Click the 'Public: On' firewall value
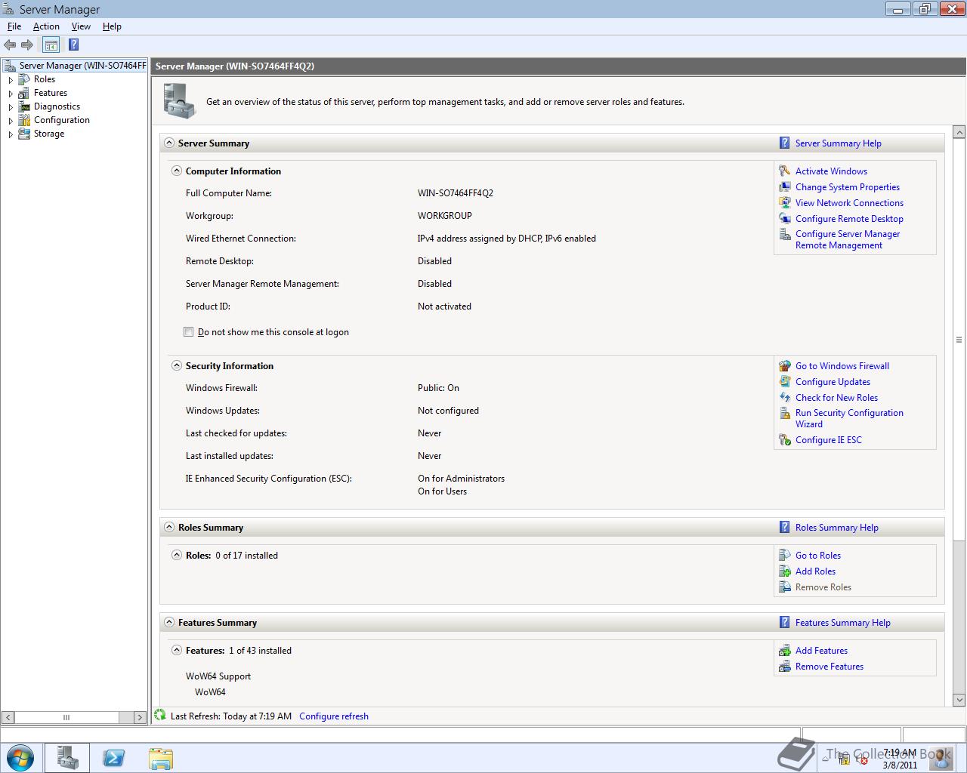Image resolution: width=967 pixels, height=773 pixels. tap(438, 388)
